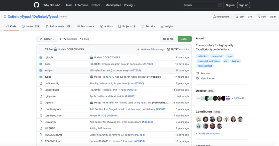Expand the Why GitHub? menu
279x146 pixels.
click(x=53, y=5)
